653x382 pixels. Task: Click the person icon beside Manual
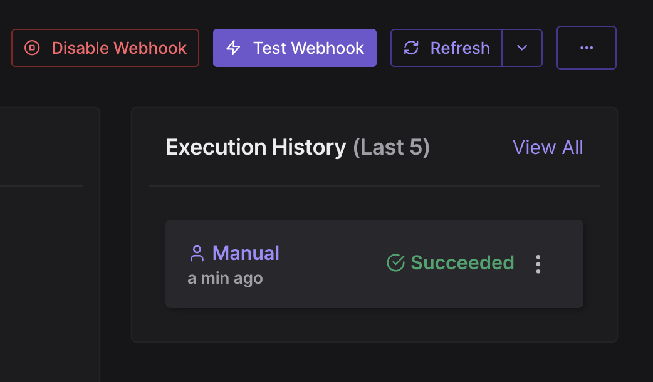point(198,253)
